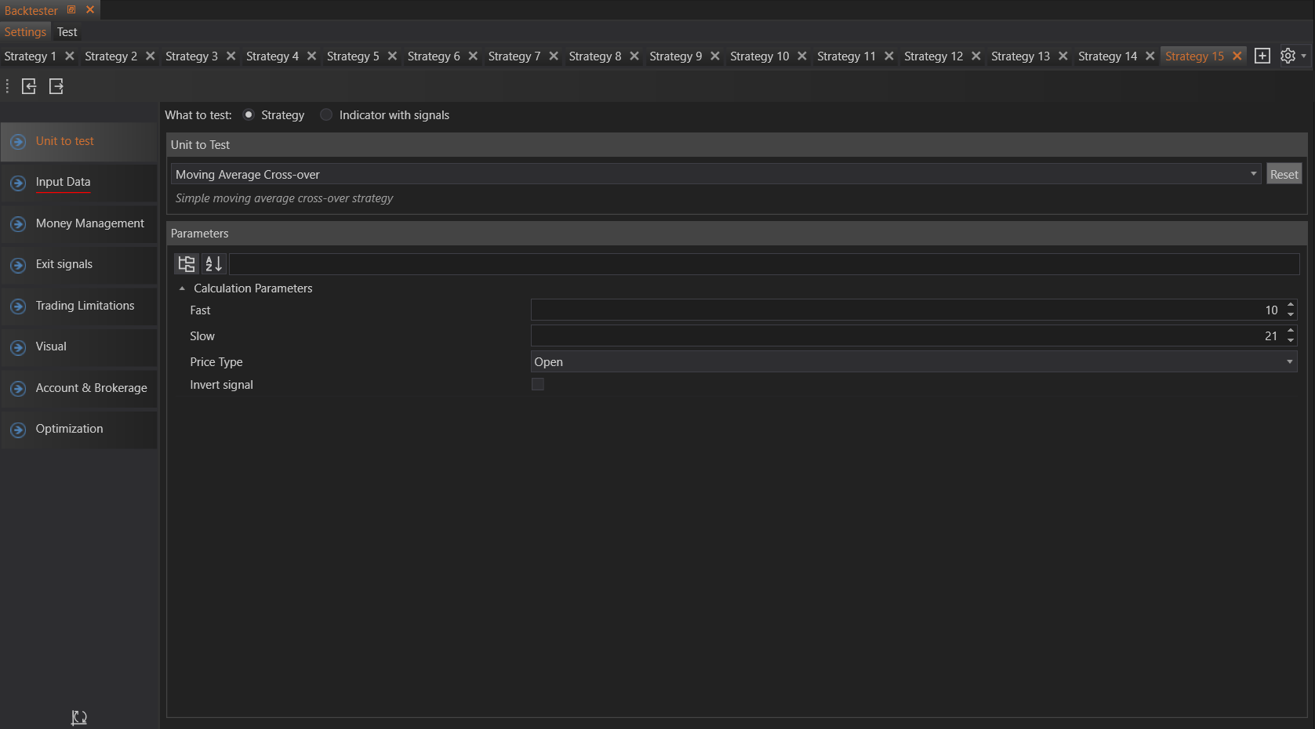Select the Indicator with signals option
The width and height of the screenshot is (1315, 729).
[x=326, y=115]
